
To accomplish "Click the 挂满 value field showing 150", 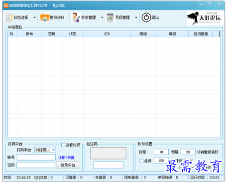I will pyautogui.click(x=161, y=161).
